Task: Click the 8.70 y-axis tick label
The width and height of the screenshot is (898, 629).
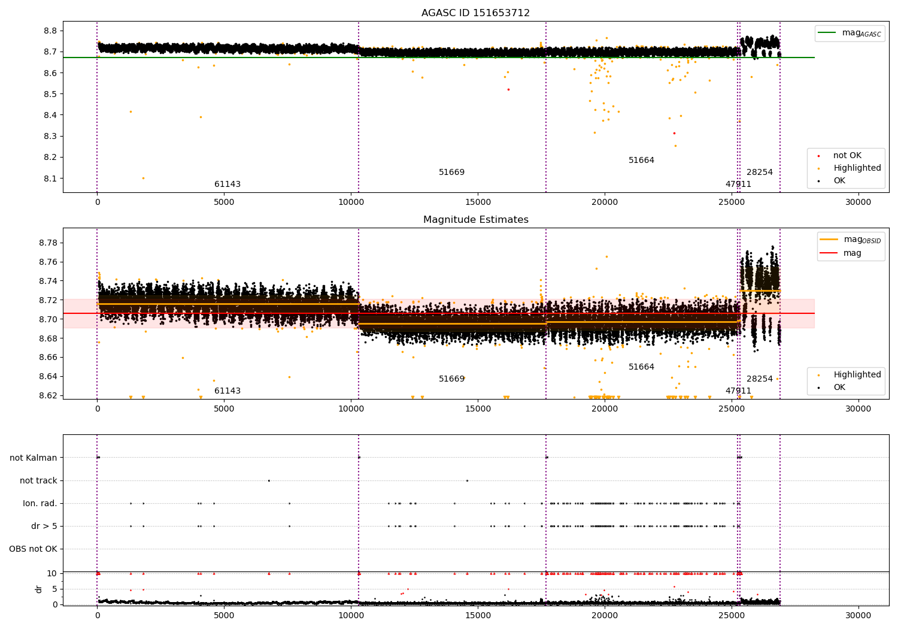Action: coord(48,319)
